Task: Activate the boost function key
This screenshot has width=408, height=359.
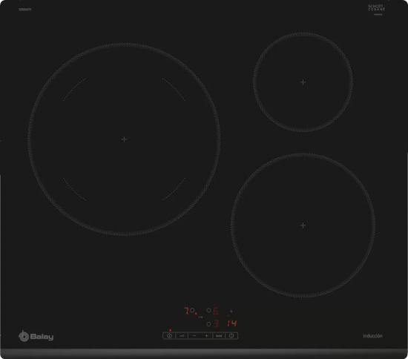Action: point(219,336)
